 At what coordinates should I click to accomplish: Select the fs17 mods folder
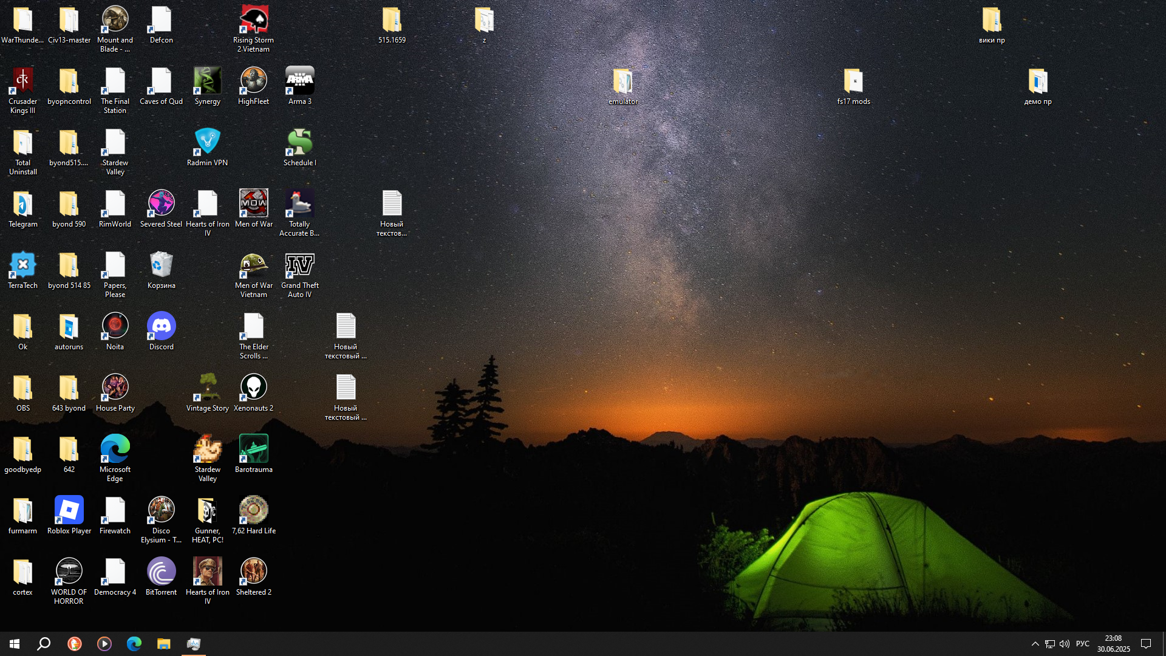pyautogui.click(x=853, y=81)
